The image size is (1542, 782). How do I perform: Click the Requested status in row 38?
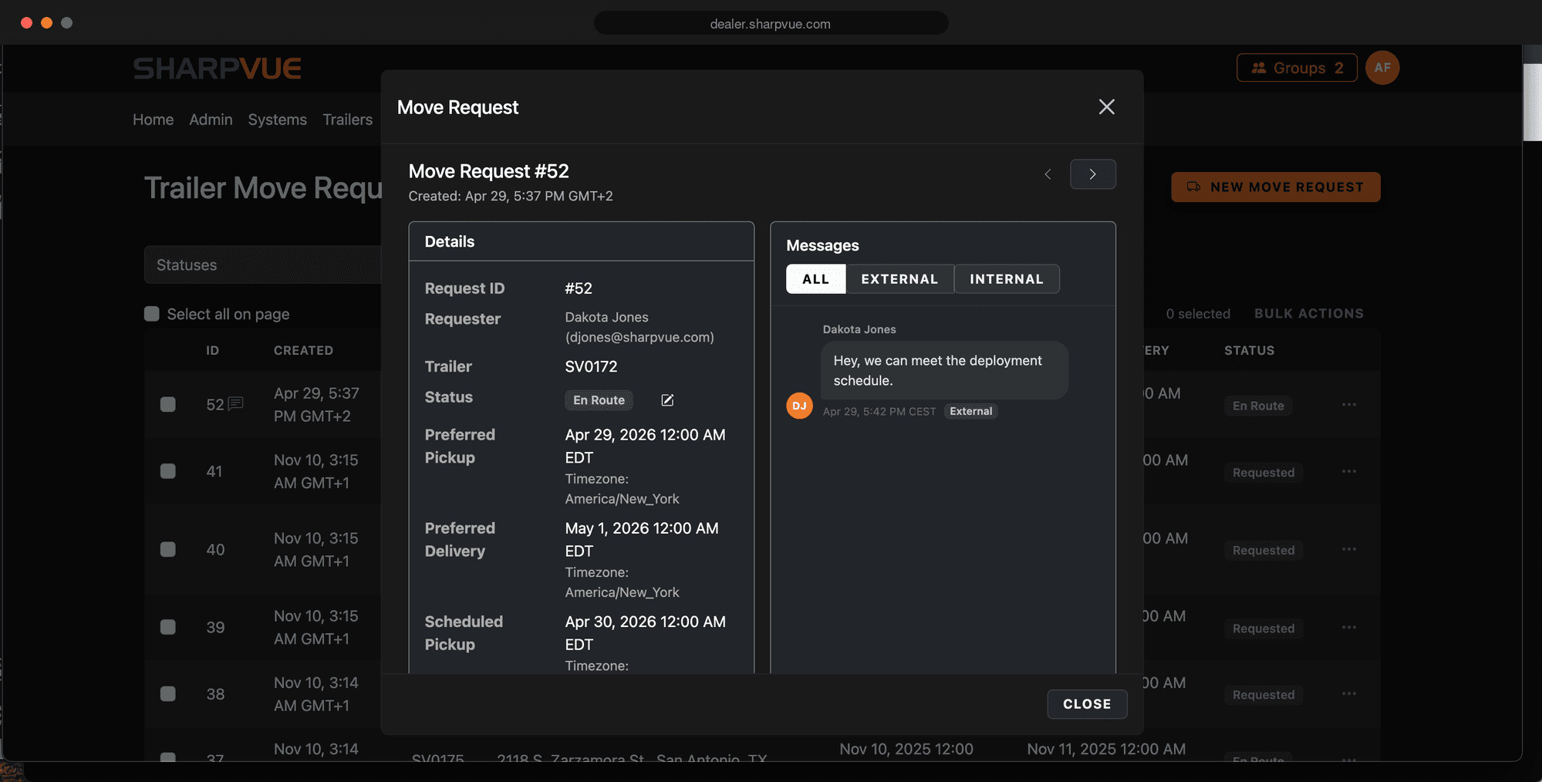point(1264,694)
